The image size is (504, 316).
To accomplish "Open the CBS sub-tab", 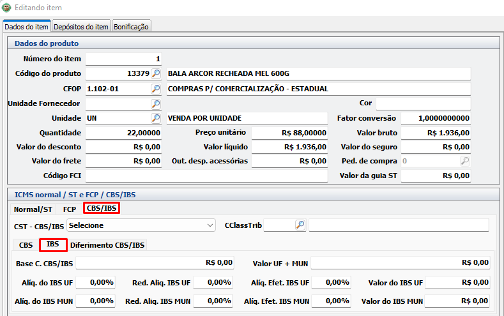I will [26, 245].
